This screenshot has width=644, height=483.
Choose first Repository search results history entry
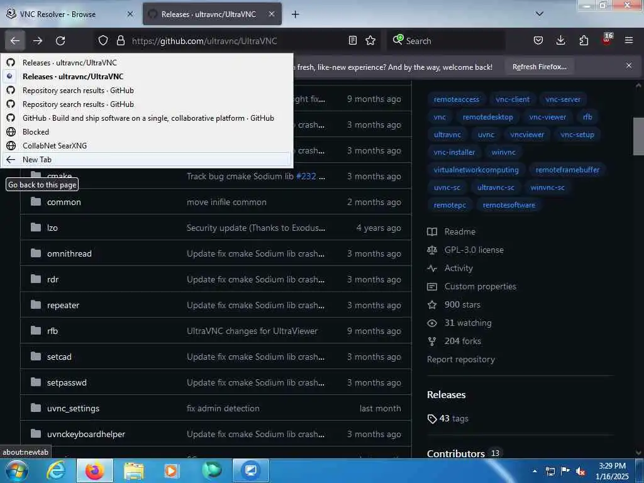(147, 91)
